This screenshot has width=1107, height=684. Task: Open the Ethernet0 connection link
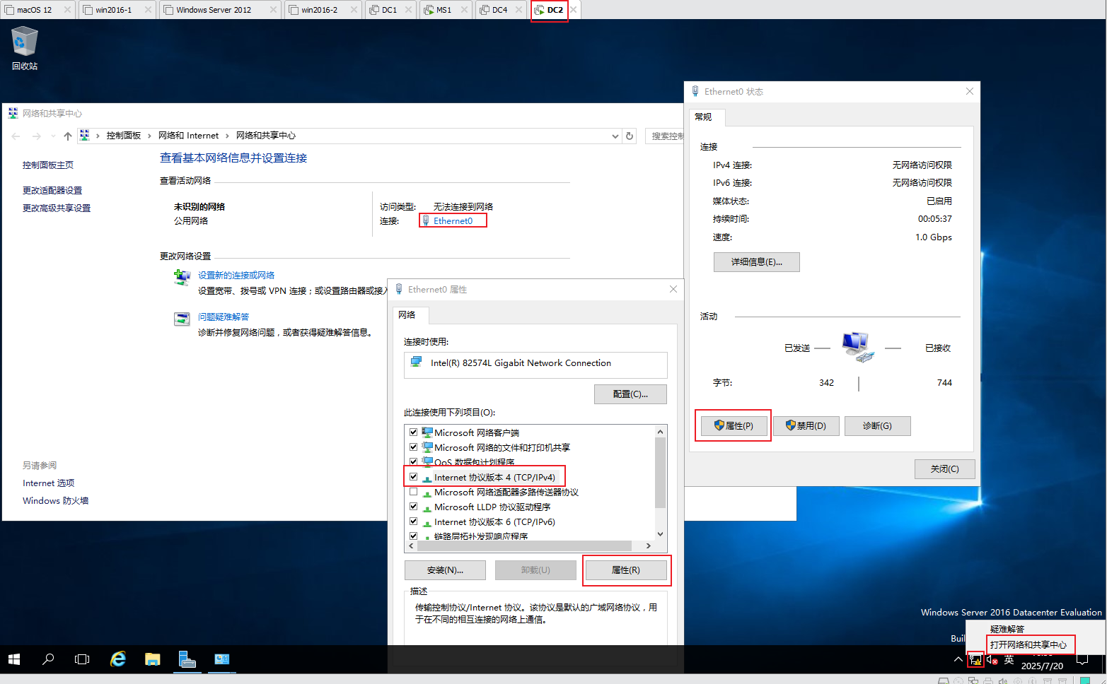click(x=453, y=220)
